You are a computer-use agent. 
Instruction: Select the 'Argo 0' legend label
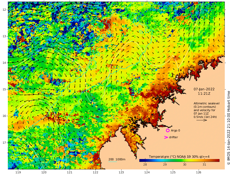(x=175, y=130)
